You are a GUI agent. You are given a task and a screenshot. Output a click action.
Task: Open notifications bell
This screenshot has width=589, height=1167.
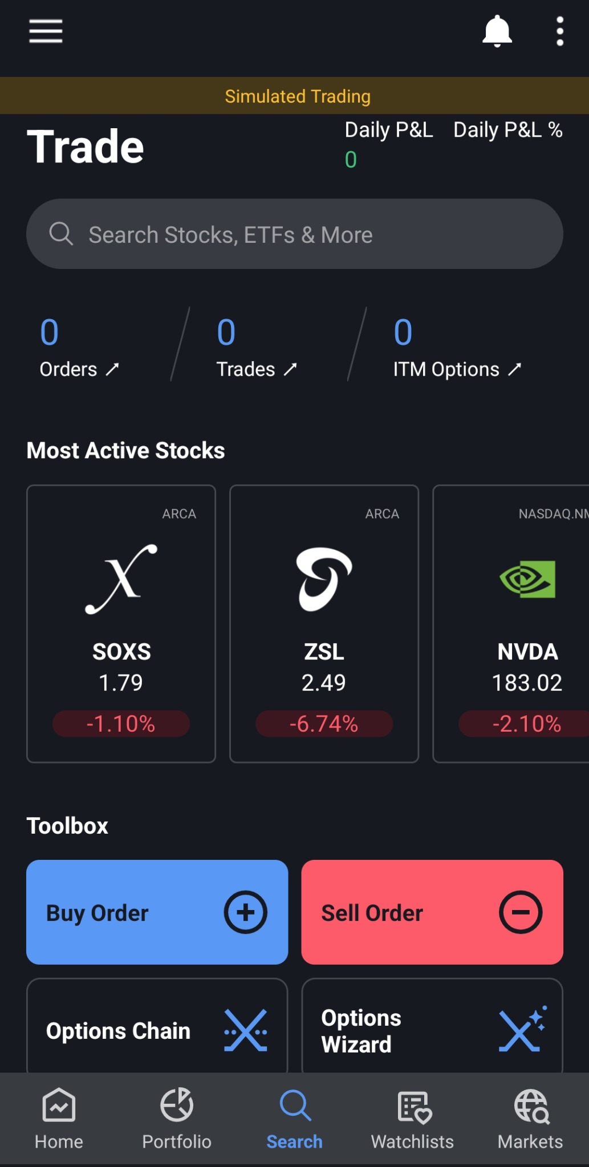click(x=497, y=31)
